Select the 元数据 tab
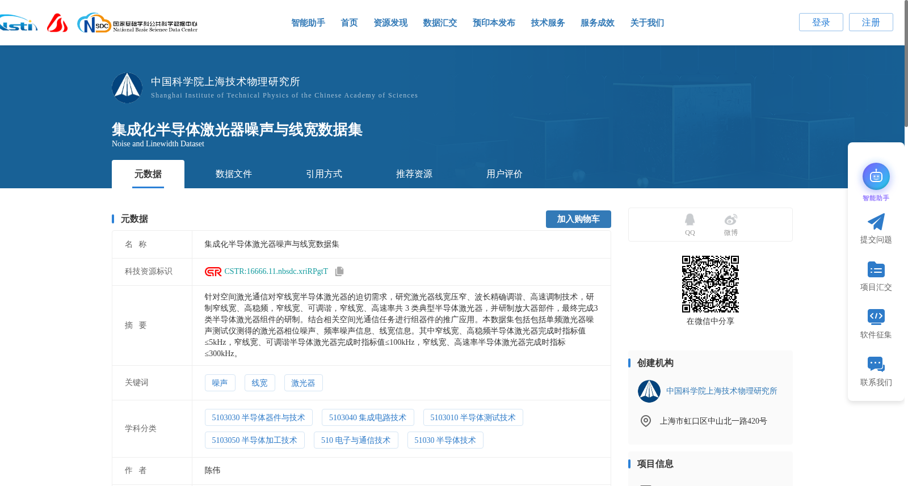Image resolution: width=908 pixels, height=486 pixels. 148,174
